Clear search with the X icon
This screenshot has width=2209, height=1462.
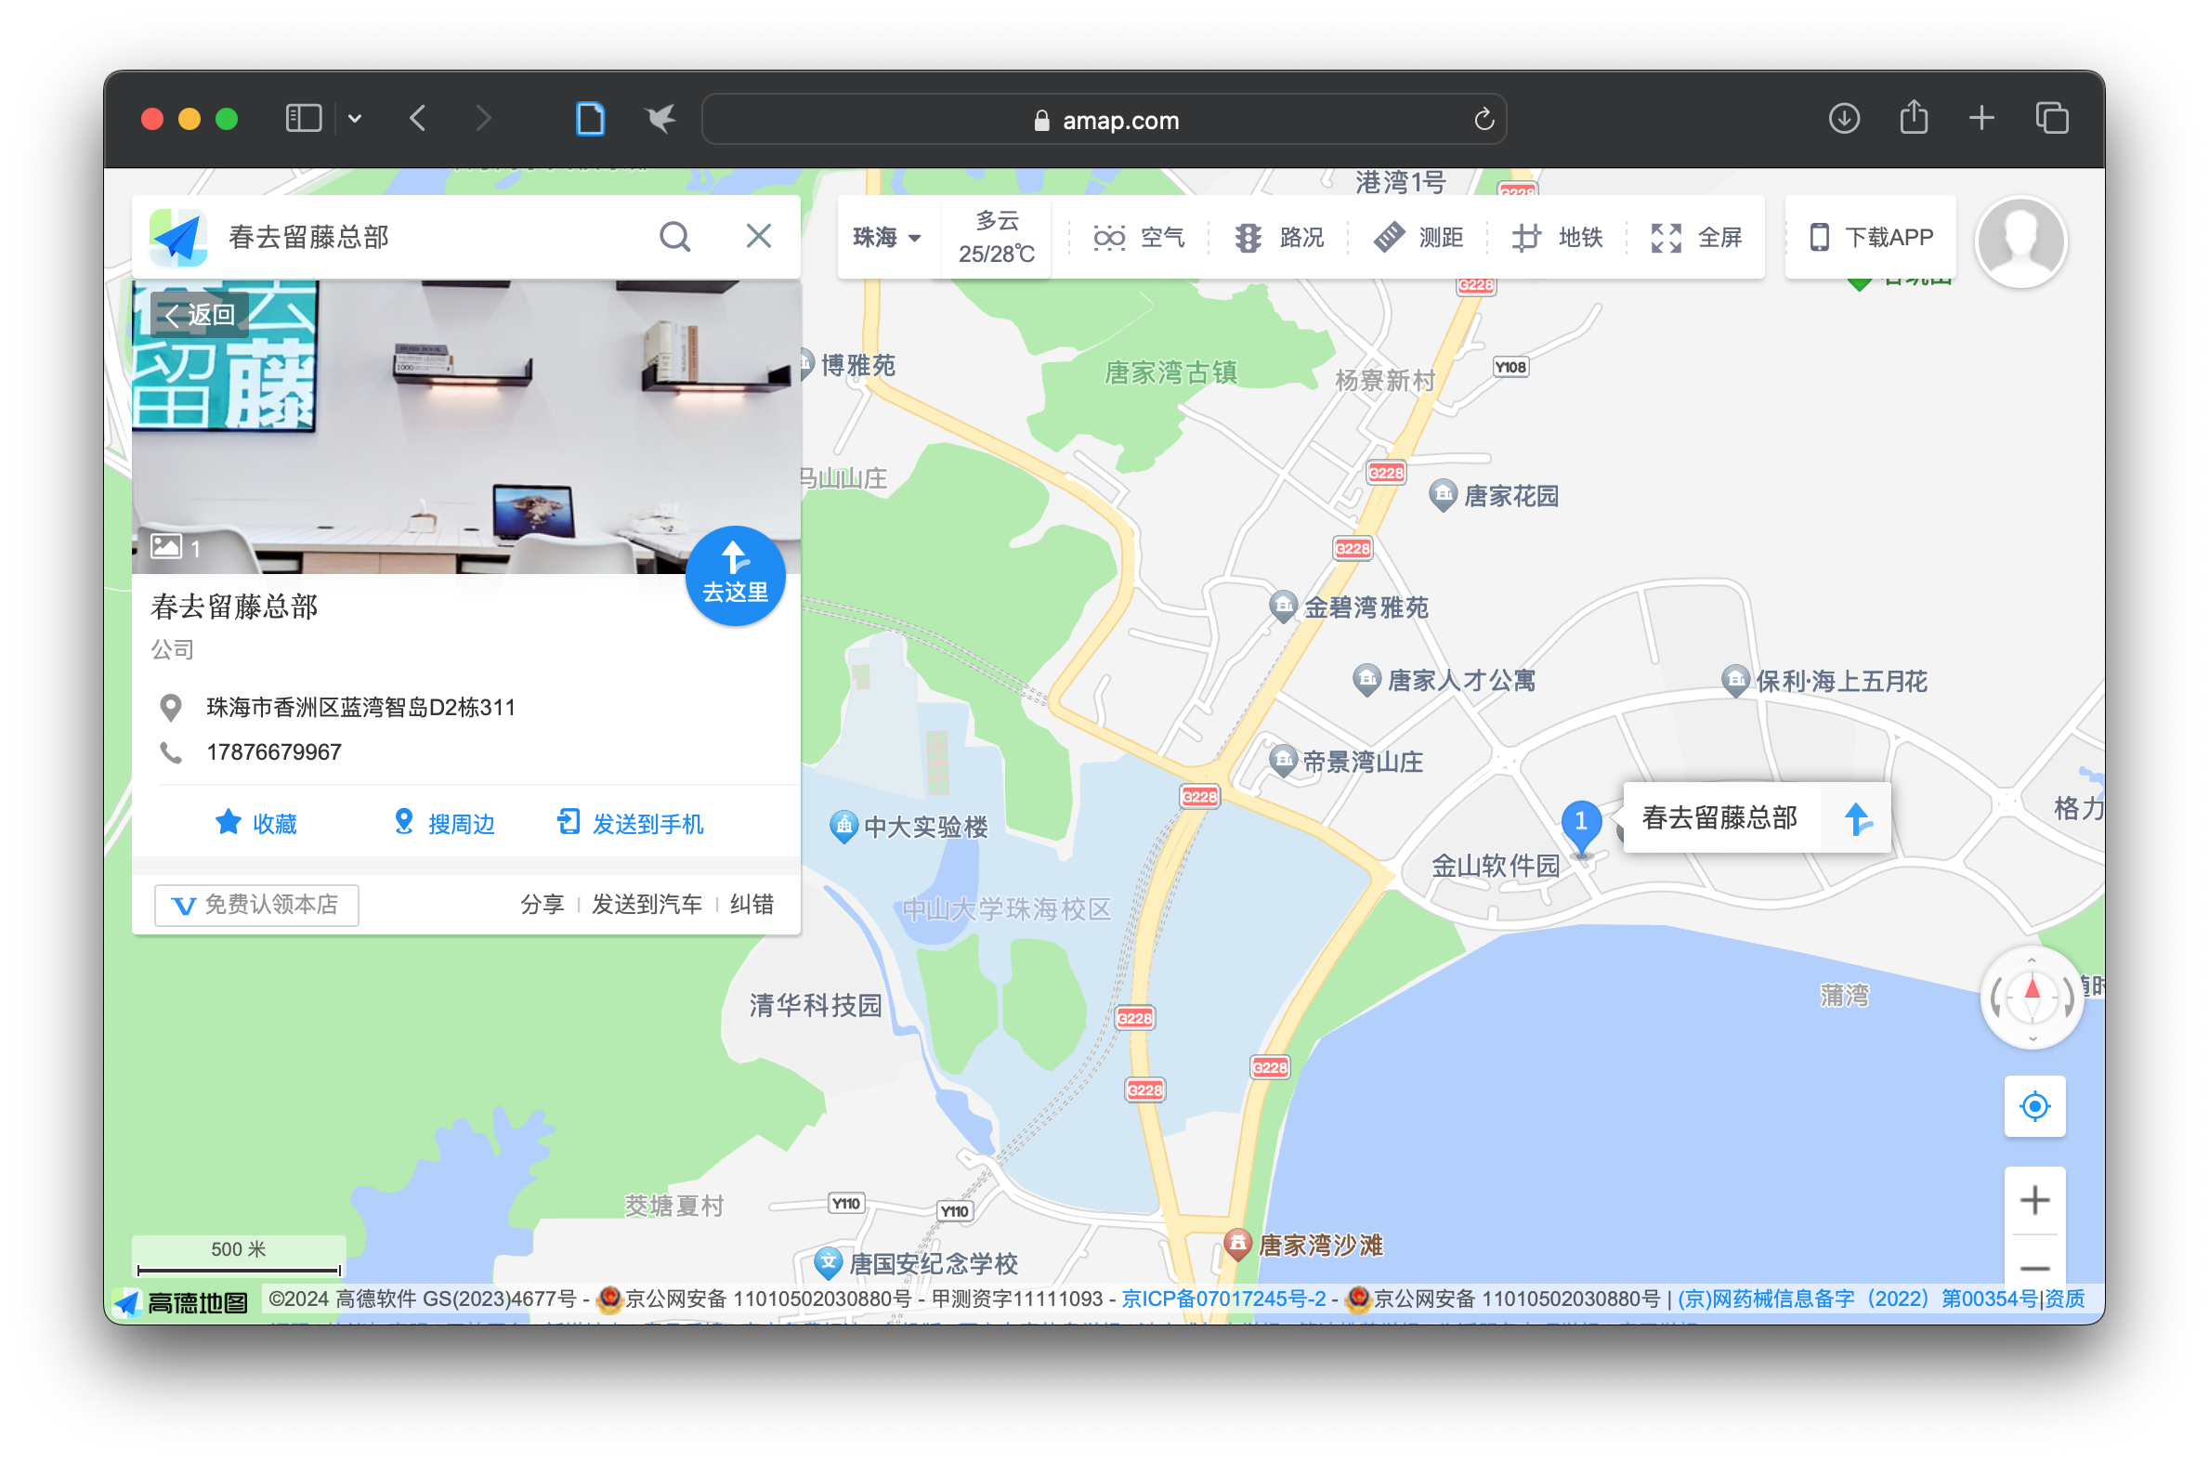click(758, 237)
